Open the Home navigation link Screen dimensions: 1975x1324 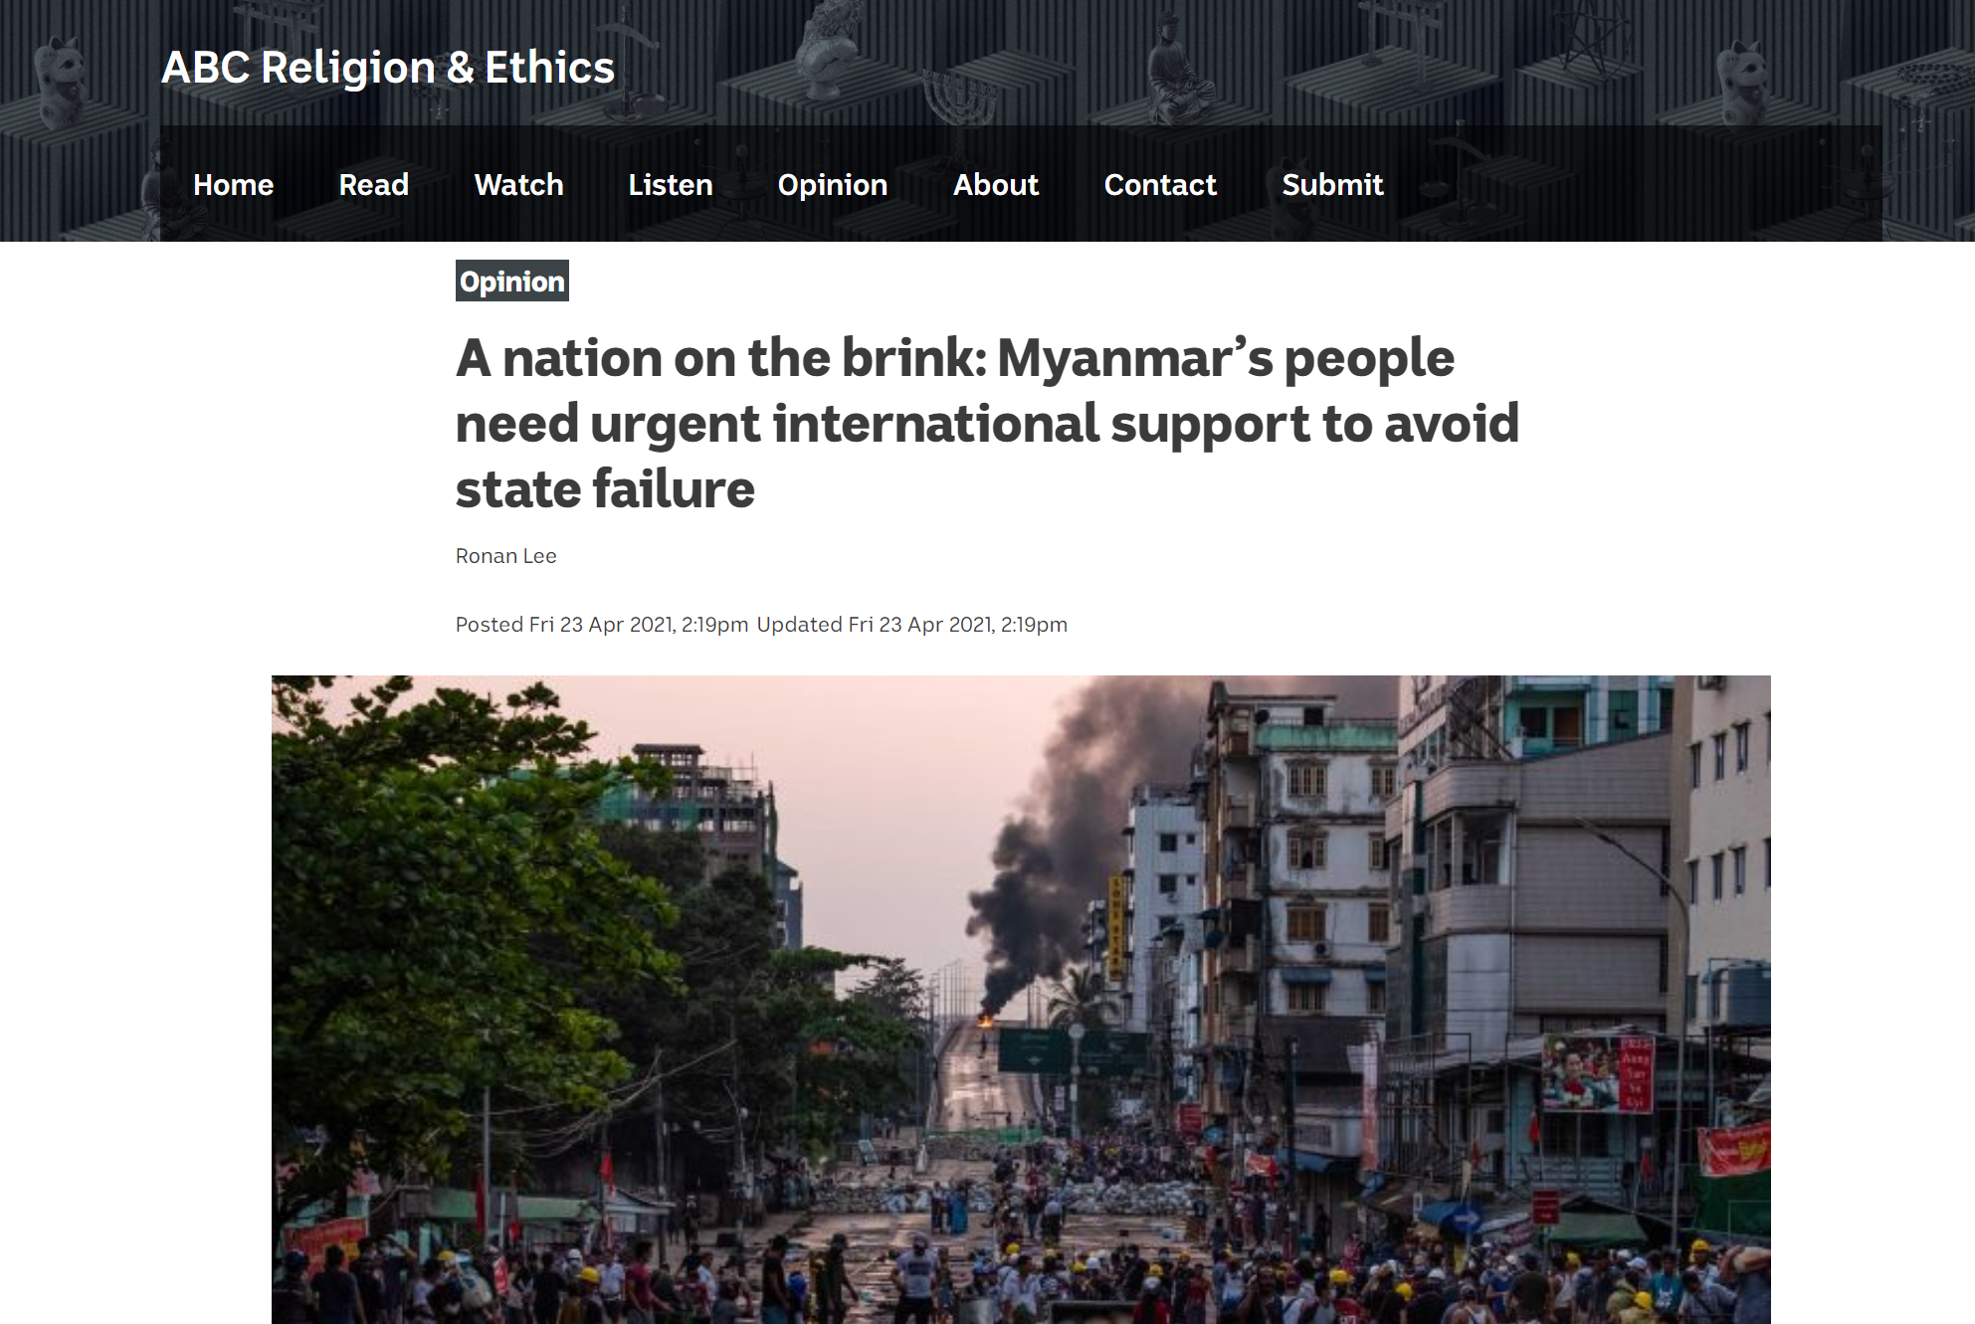point(233,184)
